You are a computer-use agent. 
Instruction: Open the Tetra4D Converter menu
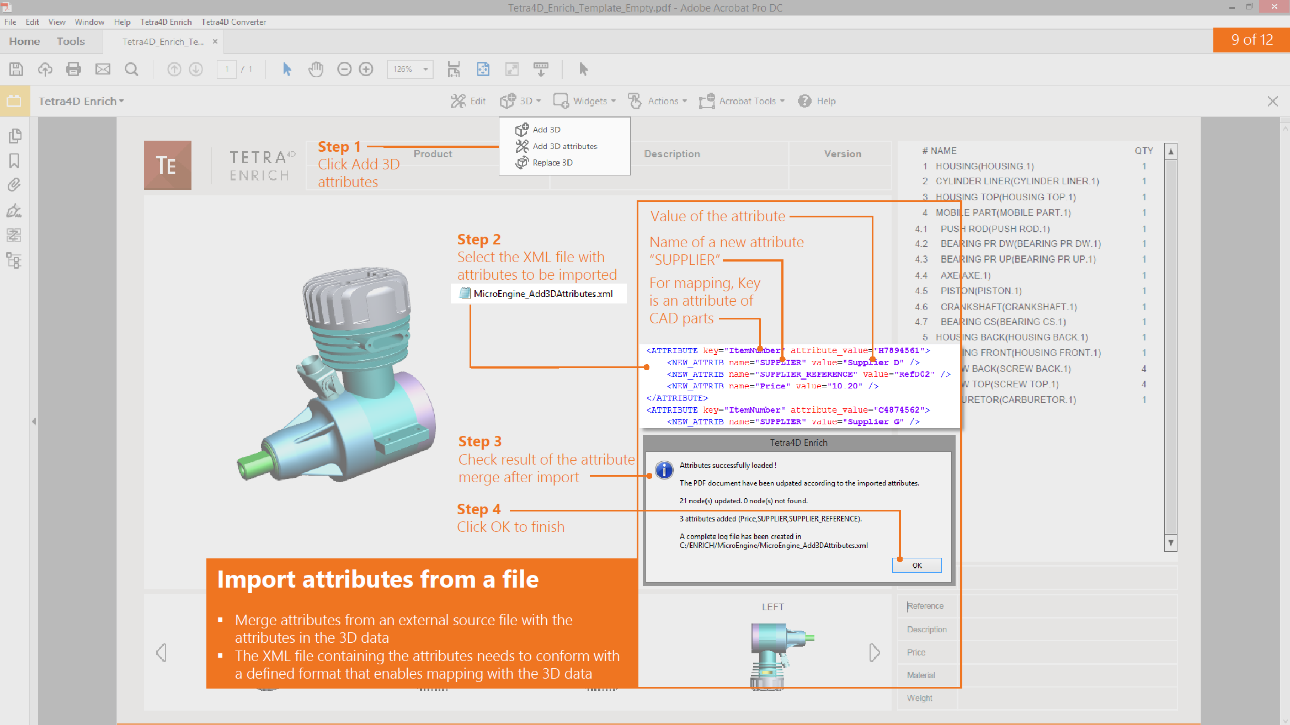233,22
